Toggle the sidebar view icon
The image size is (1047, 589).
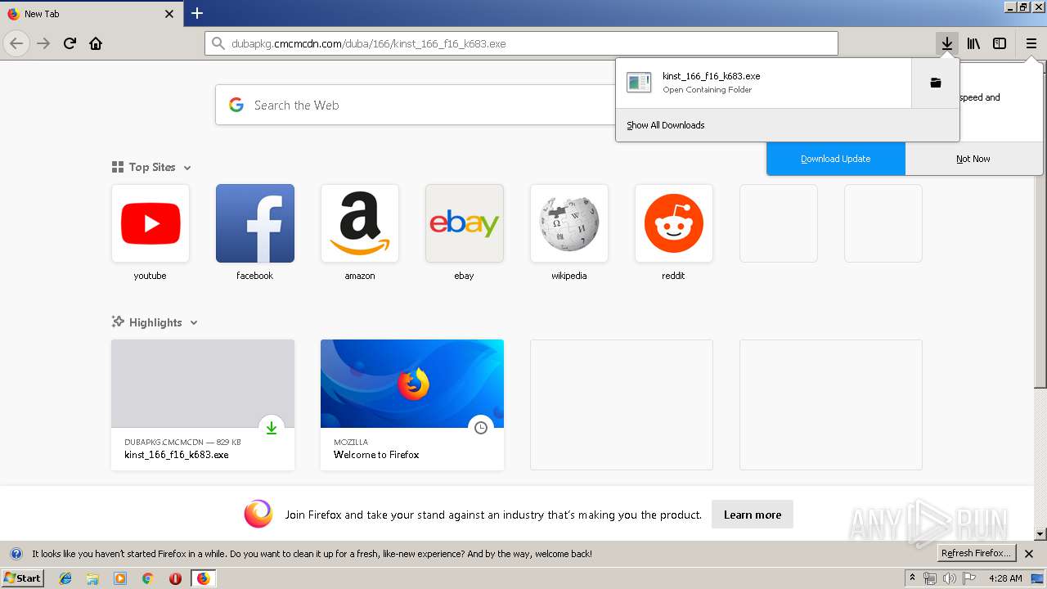coord(1000,43)
